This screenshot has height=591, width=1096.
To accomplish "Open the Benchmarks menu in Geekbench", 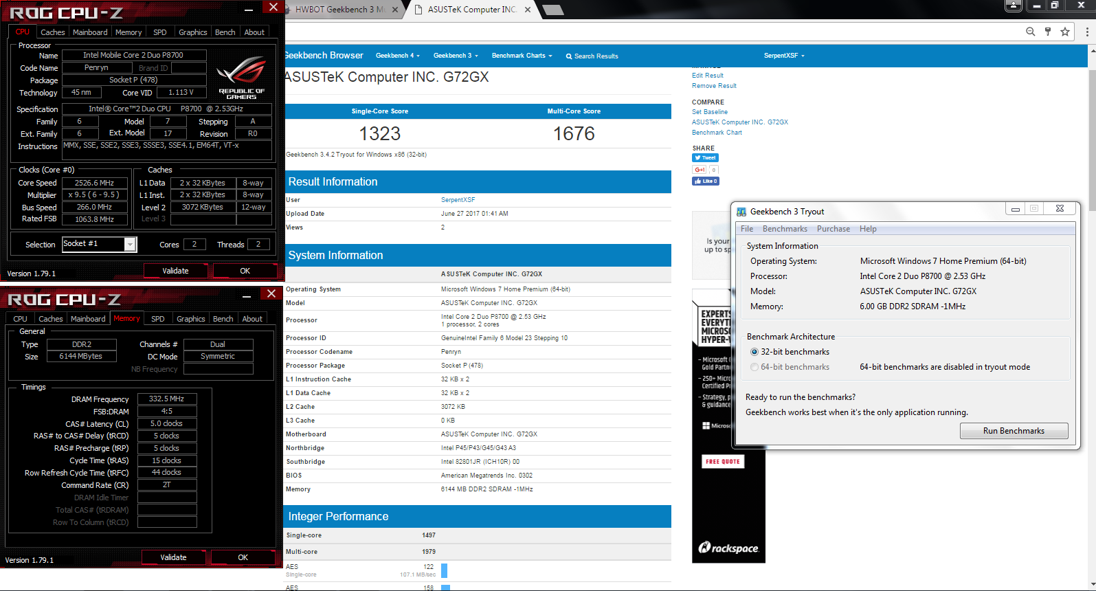I will [785, 229].
